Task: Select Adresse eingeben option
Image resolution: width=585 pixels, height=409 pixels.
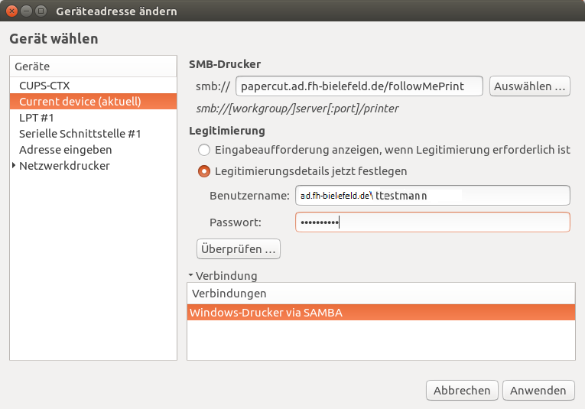Action: 65,150
